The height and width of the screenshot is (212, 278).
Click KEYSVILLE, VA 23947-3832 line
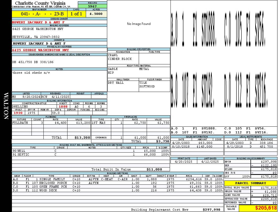click(36, 37)
